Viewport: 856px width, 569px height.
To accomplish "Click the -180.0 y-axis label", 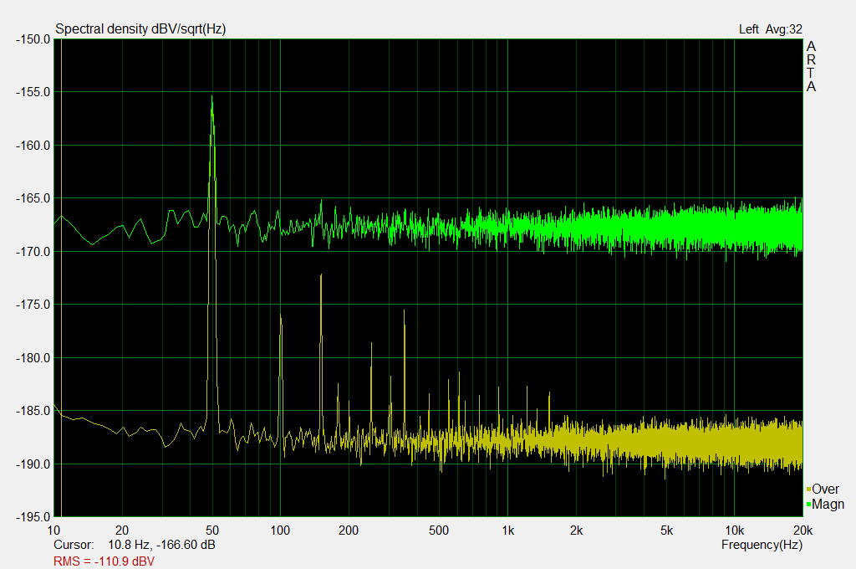I will (33, 358).
